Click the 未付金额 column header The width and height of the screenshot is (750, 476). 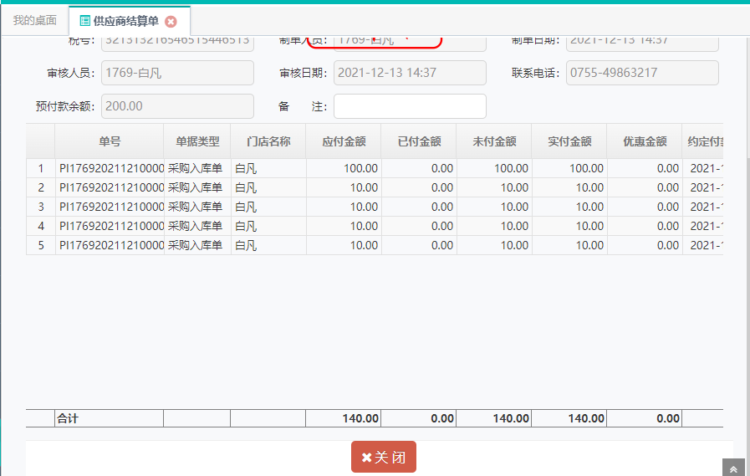click(494, 141)
